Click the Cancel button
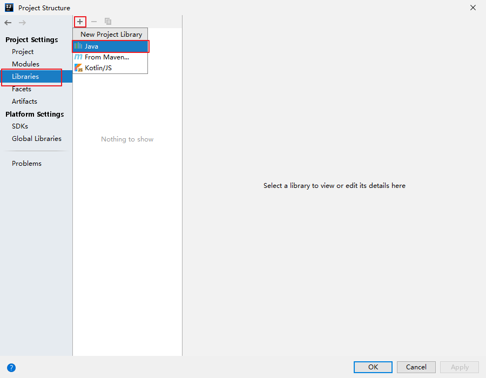 tap(416, 367)
